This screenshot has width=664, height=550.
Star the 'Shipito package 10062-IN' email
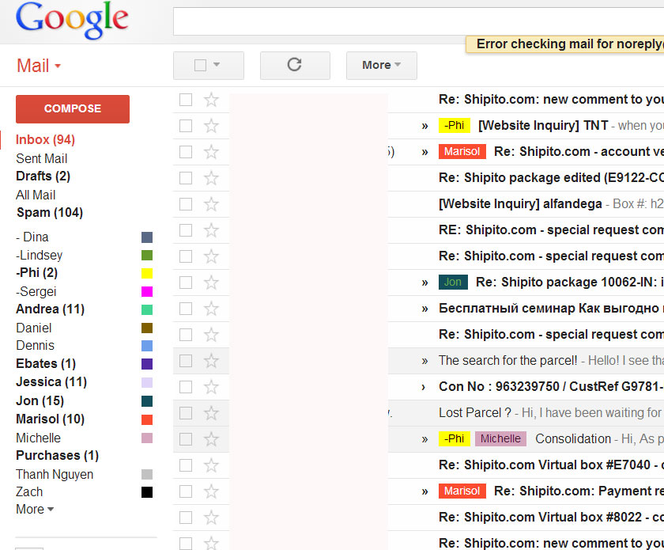[211, 283]
